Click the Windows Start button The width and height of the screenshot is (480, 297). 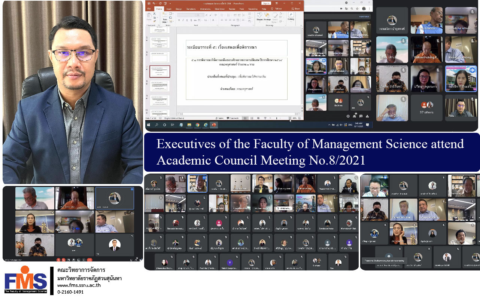(149, 125)
